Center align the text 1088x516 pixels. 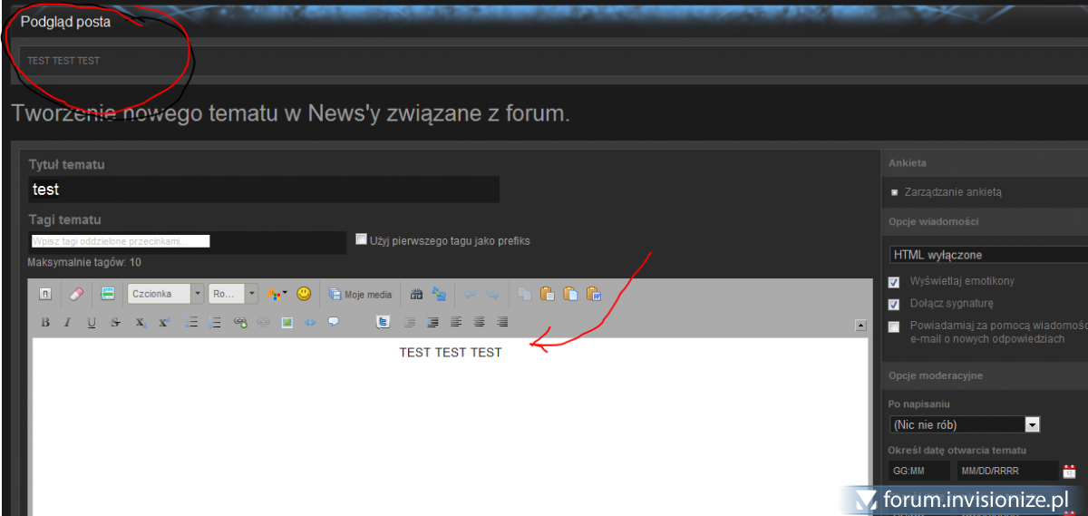(x=479, y=322)
